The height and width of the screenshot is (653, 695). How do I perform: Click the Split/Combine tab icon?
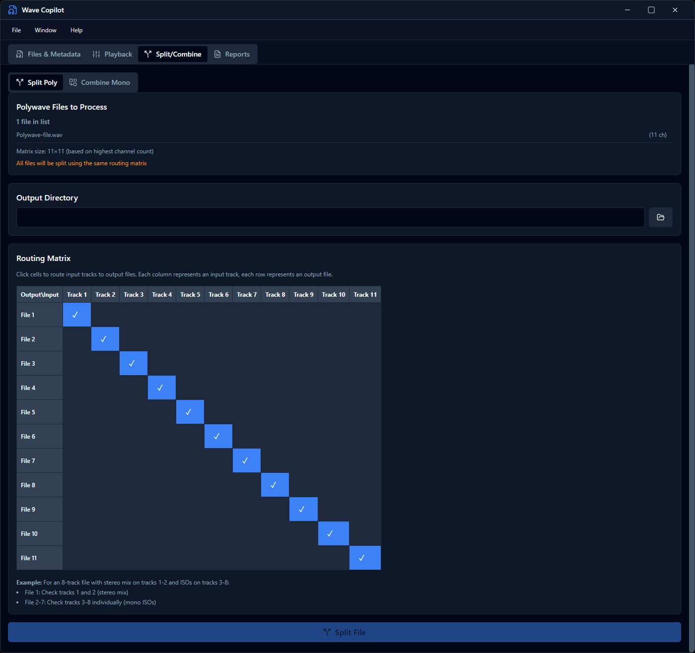[x=148, y=54]
